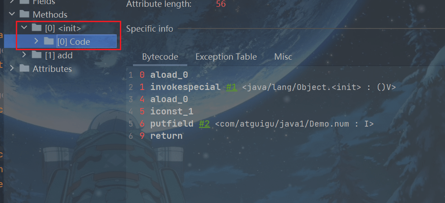Click the folder icon next to [1] add
Screen dimensions: 445x203
(x=37, y=55)
